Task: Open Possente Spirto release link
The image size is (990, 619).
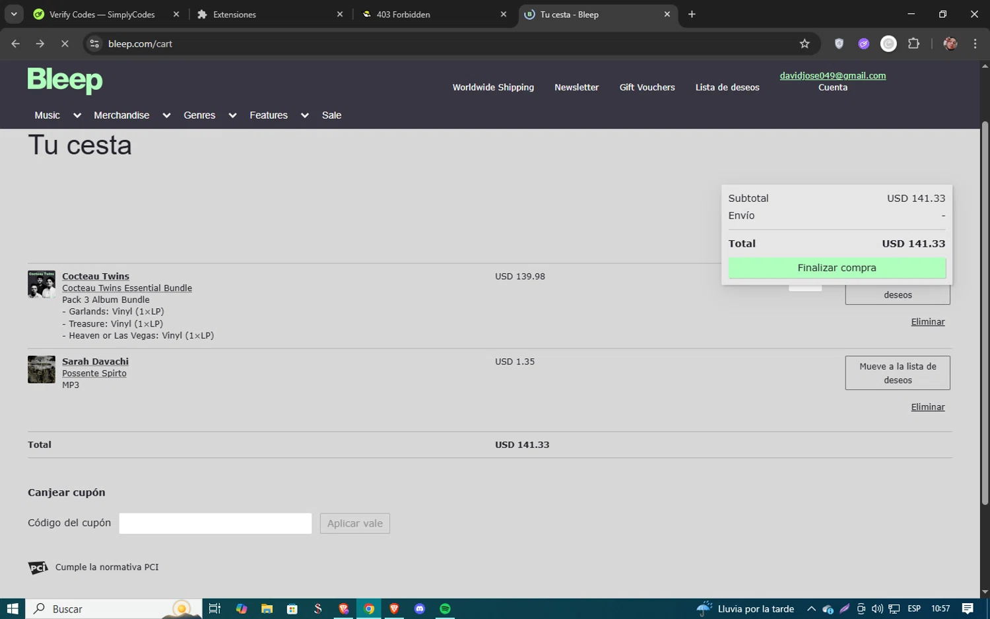Action: tap(94, 373)
